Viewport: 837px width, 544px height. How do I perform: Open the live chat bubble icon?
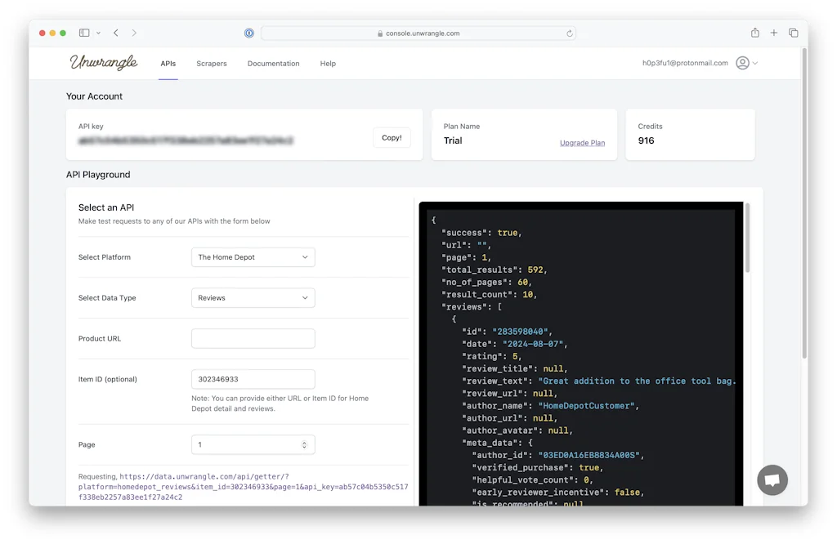click(x=772, y=480)
